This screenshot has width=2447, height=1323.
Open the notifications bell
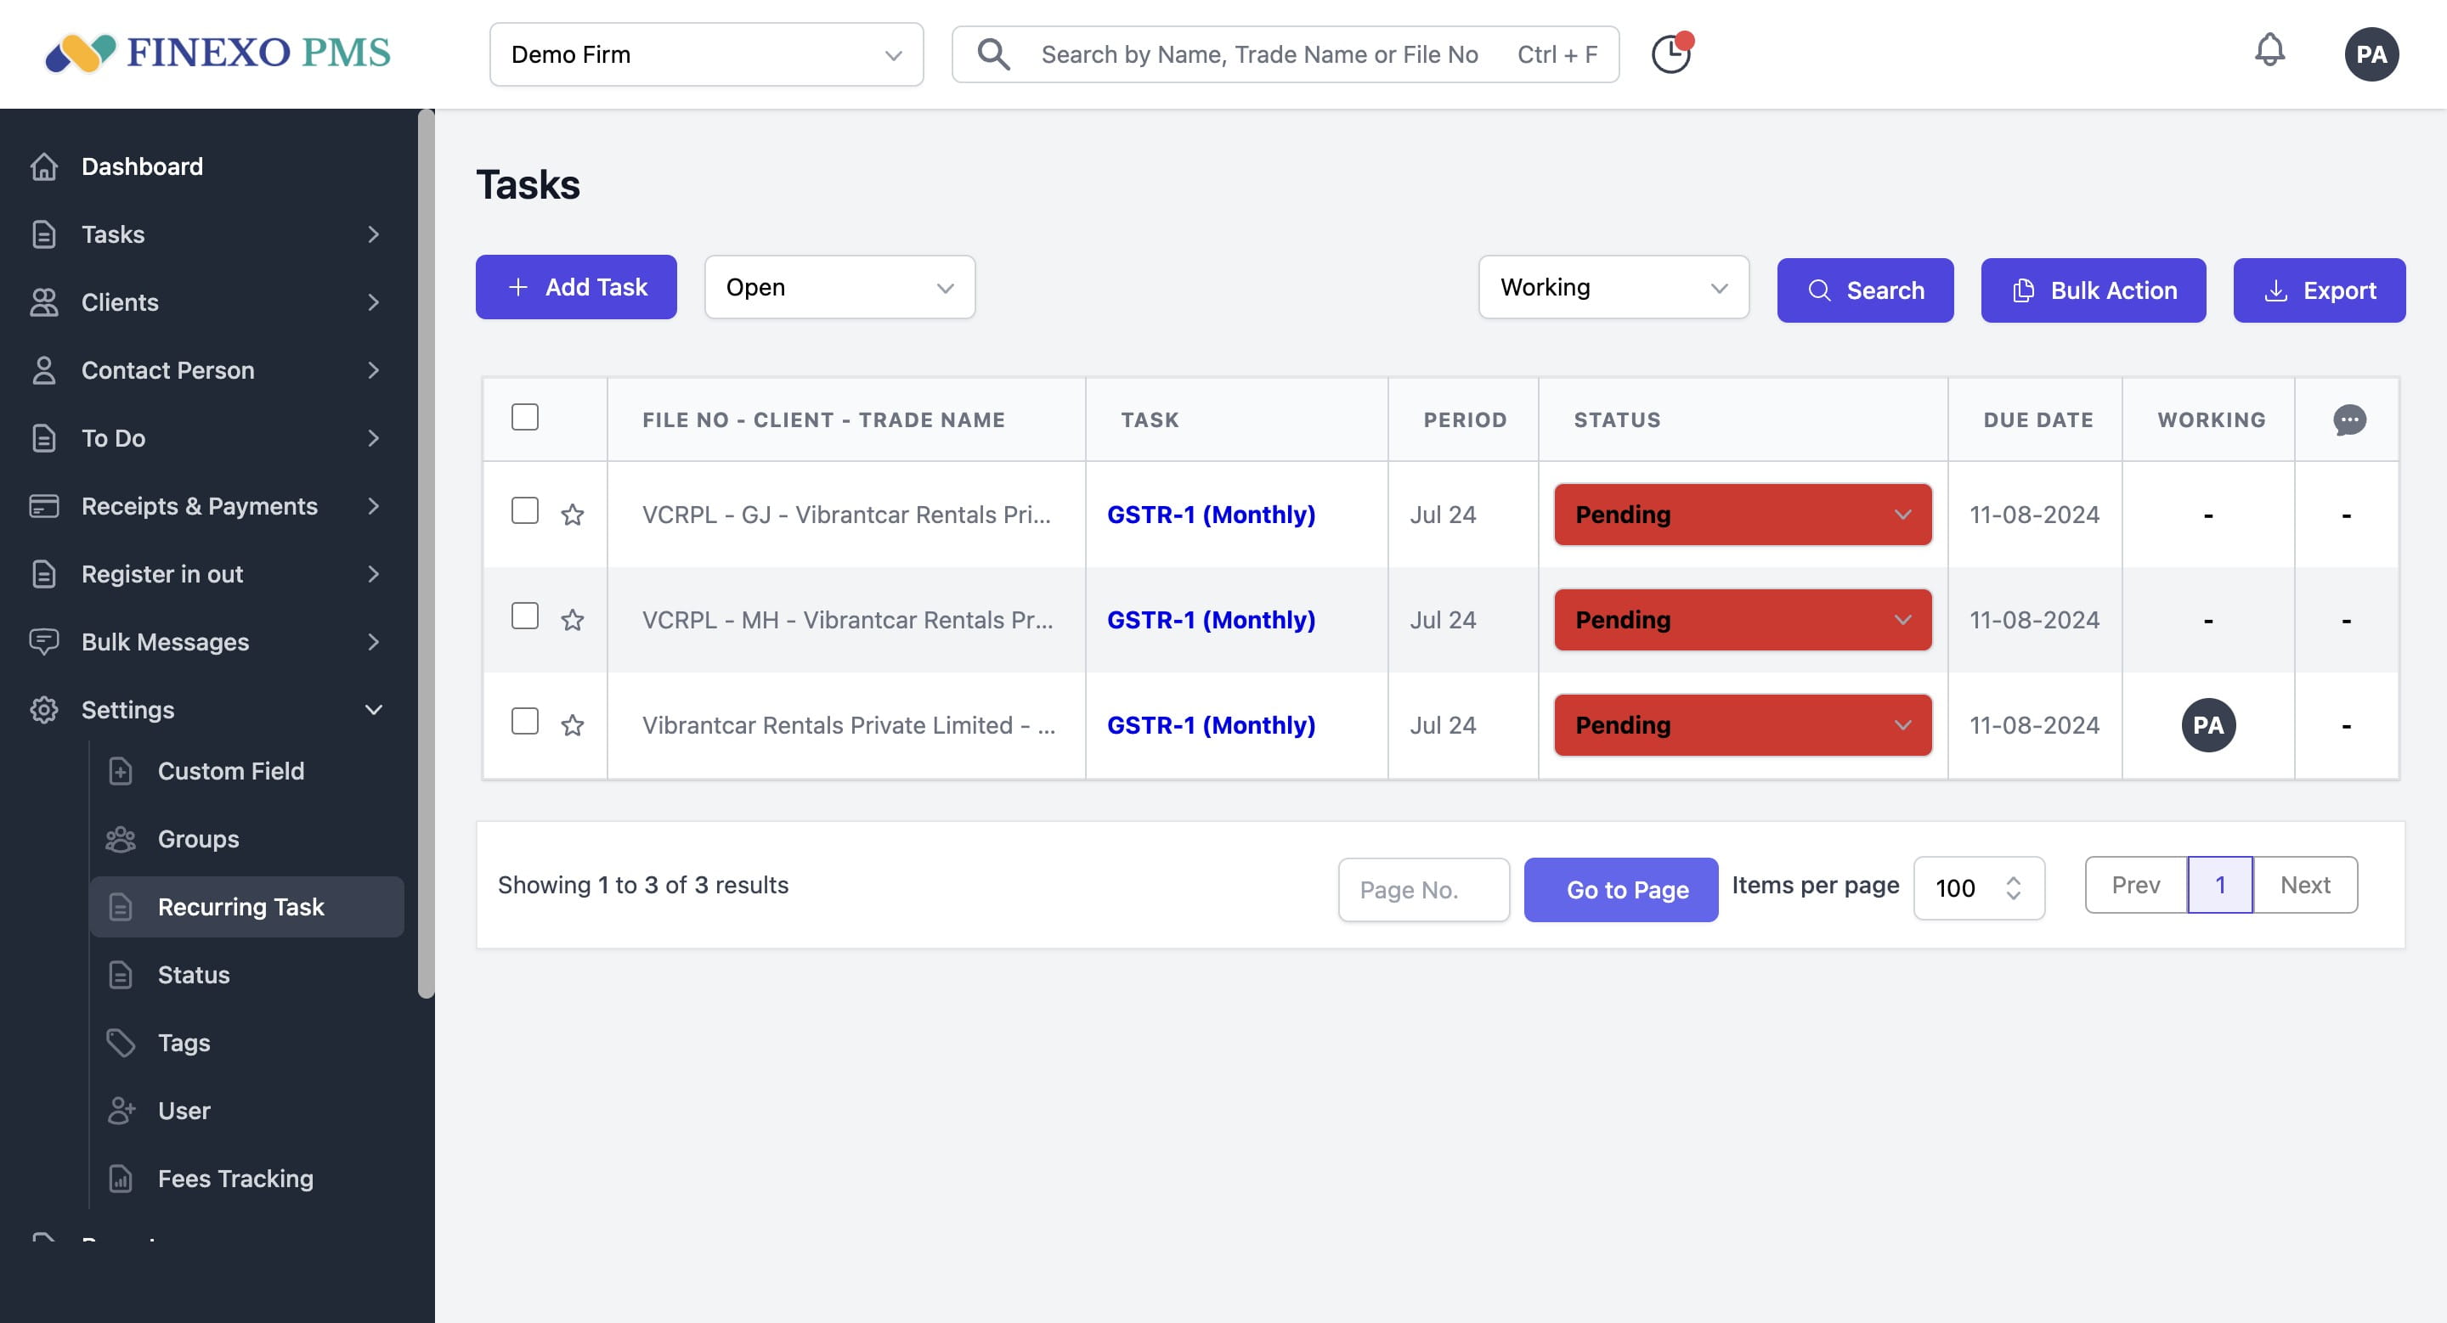pyautogui.click(x=2270, y=51)
